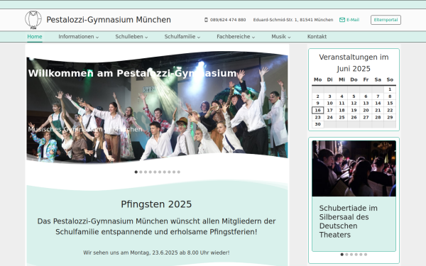Select the second hero slider dot

[x=141, y=172]
